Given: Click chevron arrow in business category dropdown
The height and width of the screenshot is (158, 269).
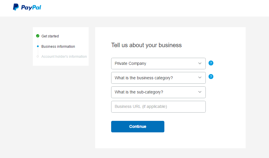Looking at the screenshot, I should point(200,78).
